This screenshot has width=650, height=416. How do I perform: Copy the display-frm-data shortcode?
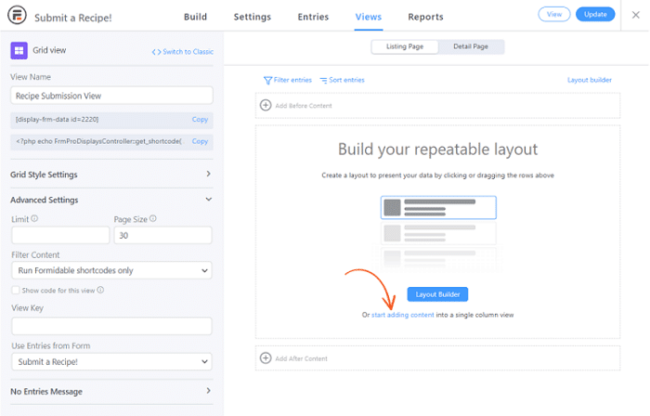[200, 120]
